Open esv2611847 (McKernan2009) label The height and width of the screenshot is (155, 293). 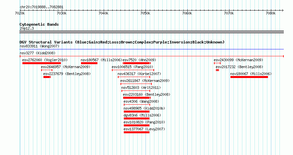tap(145, 81)
